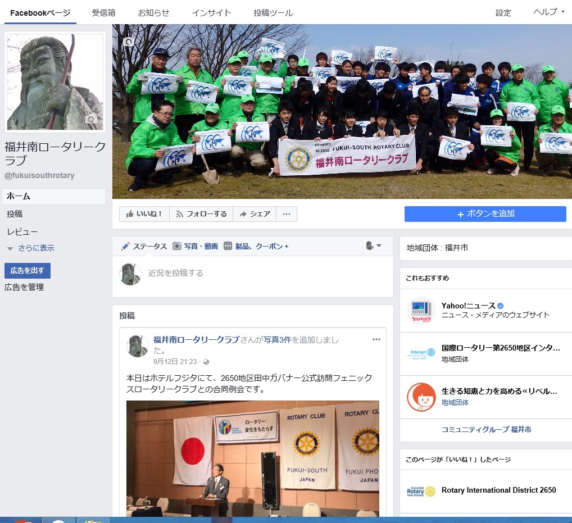572x523 pixels.
Task: Open the three-dots more actions button
Action: (x=286, y=214)
